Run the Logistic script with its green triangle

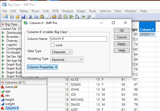click(x=3, y=45)
